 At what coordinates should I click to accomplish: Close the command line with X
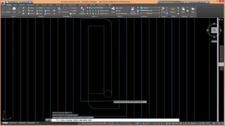pos(47,120)
